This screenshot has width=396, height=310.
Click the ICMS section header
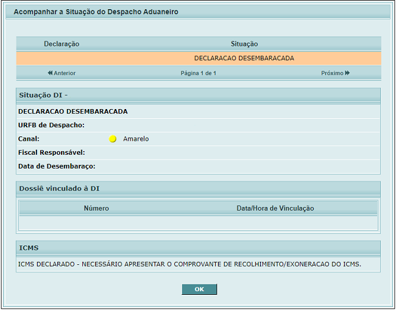coord(198,248)
